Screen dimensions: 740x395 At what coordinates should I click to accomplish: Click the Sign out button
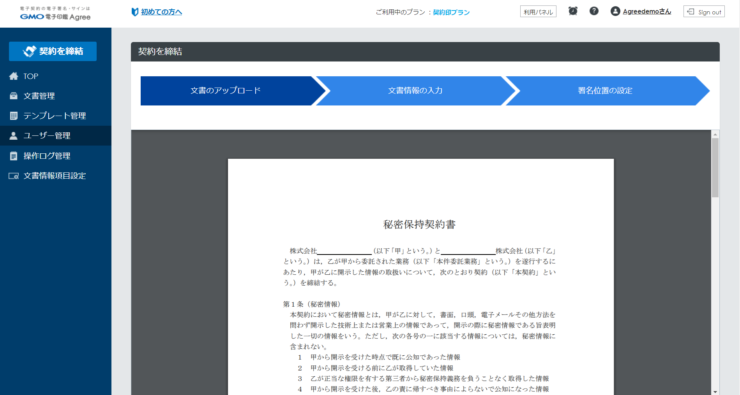coord(704,12)
